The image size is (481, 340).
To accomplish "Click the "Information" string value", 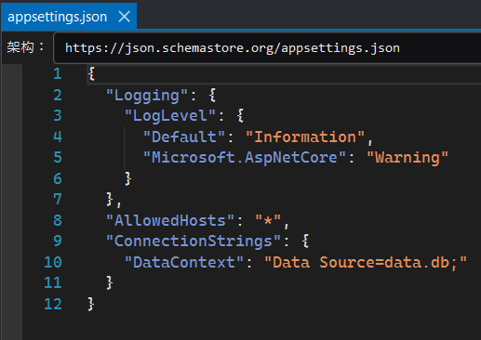I will tap(305, 137).
